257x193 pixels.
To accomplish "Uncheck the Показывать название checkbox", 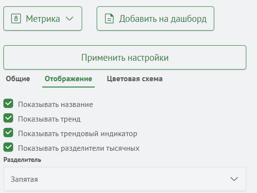I will tap(8, 104).
